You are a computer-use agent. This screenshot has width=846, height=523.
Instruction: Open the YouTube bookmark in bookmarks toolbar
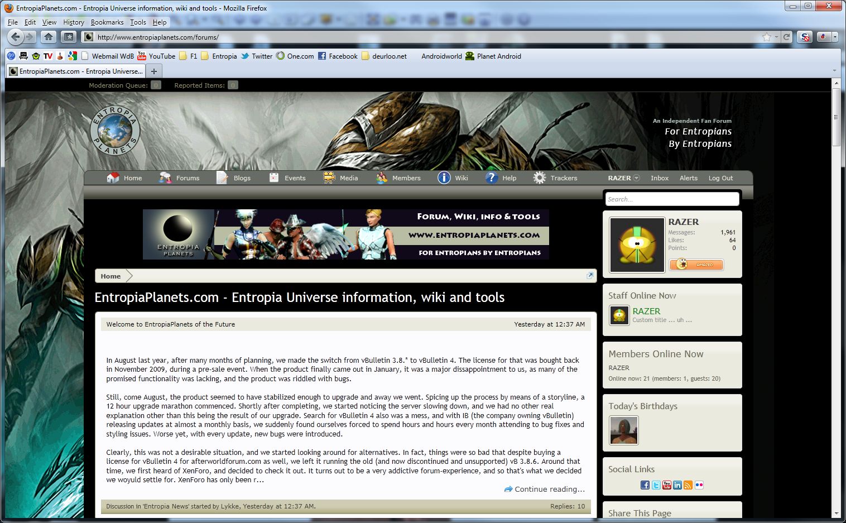pyautogui.click(x=156, y=56)
